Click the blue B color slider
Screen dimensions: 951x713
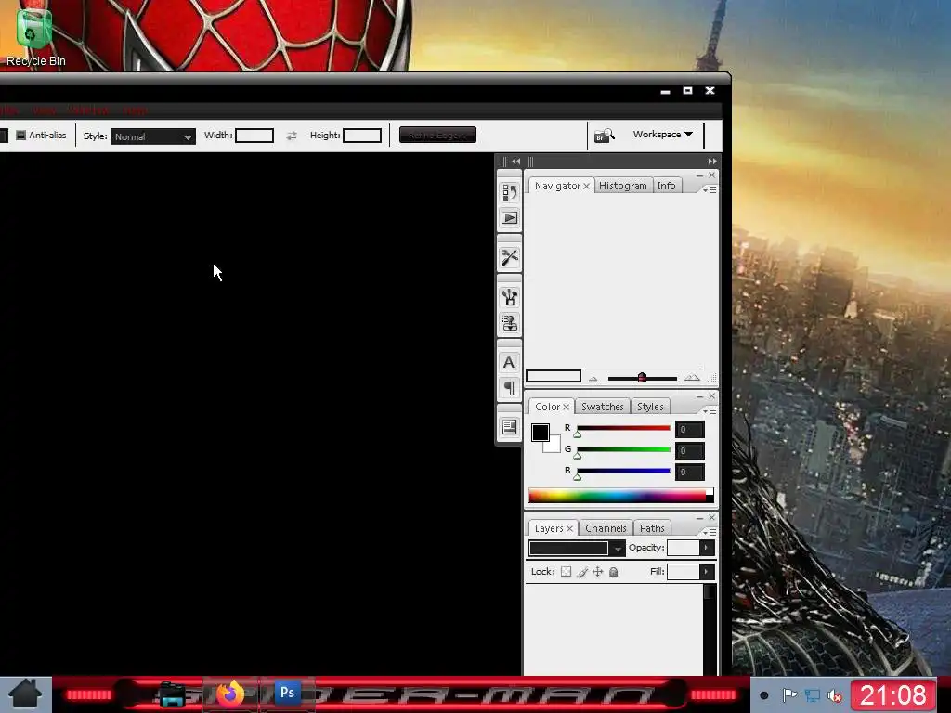click(623, 471)
